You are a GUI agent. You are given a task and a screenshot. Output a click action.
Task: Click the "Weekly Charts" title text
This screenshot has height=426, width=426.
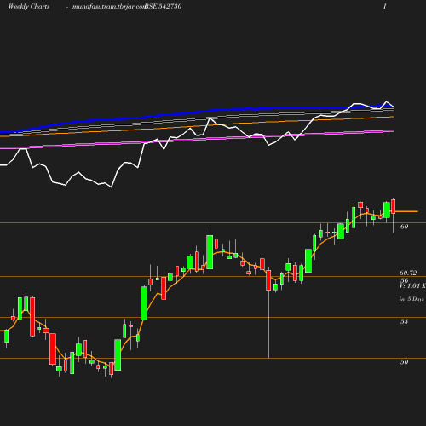click(x=29, y=6)
